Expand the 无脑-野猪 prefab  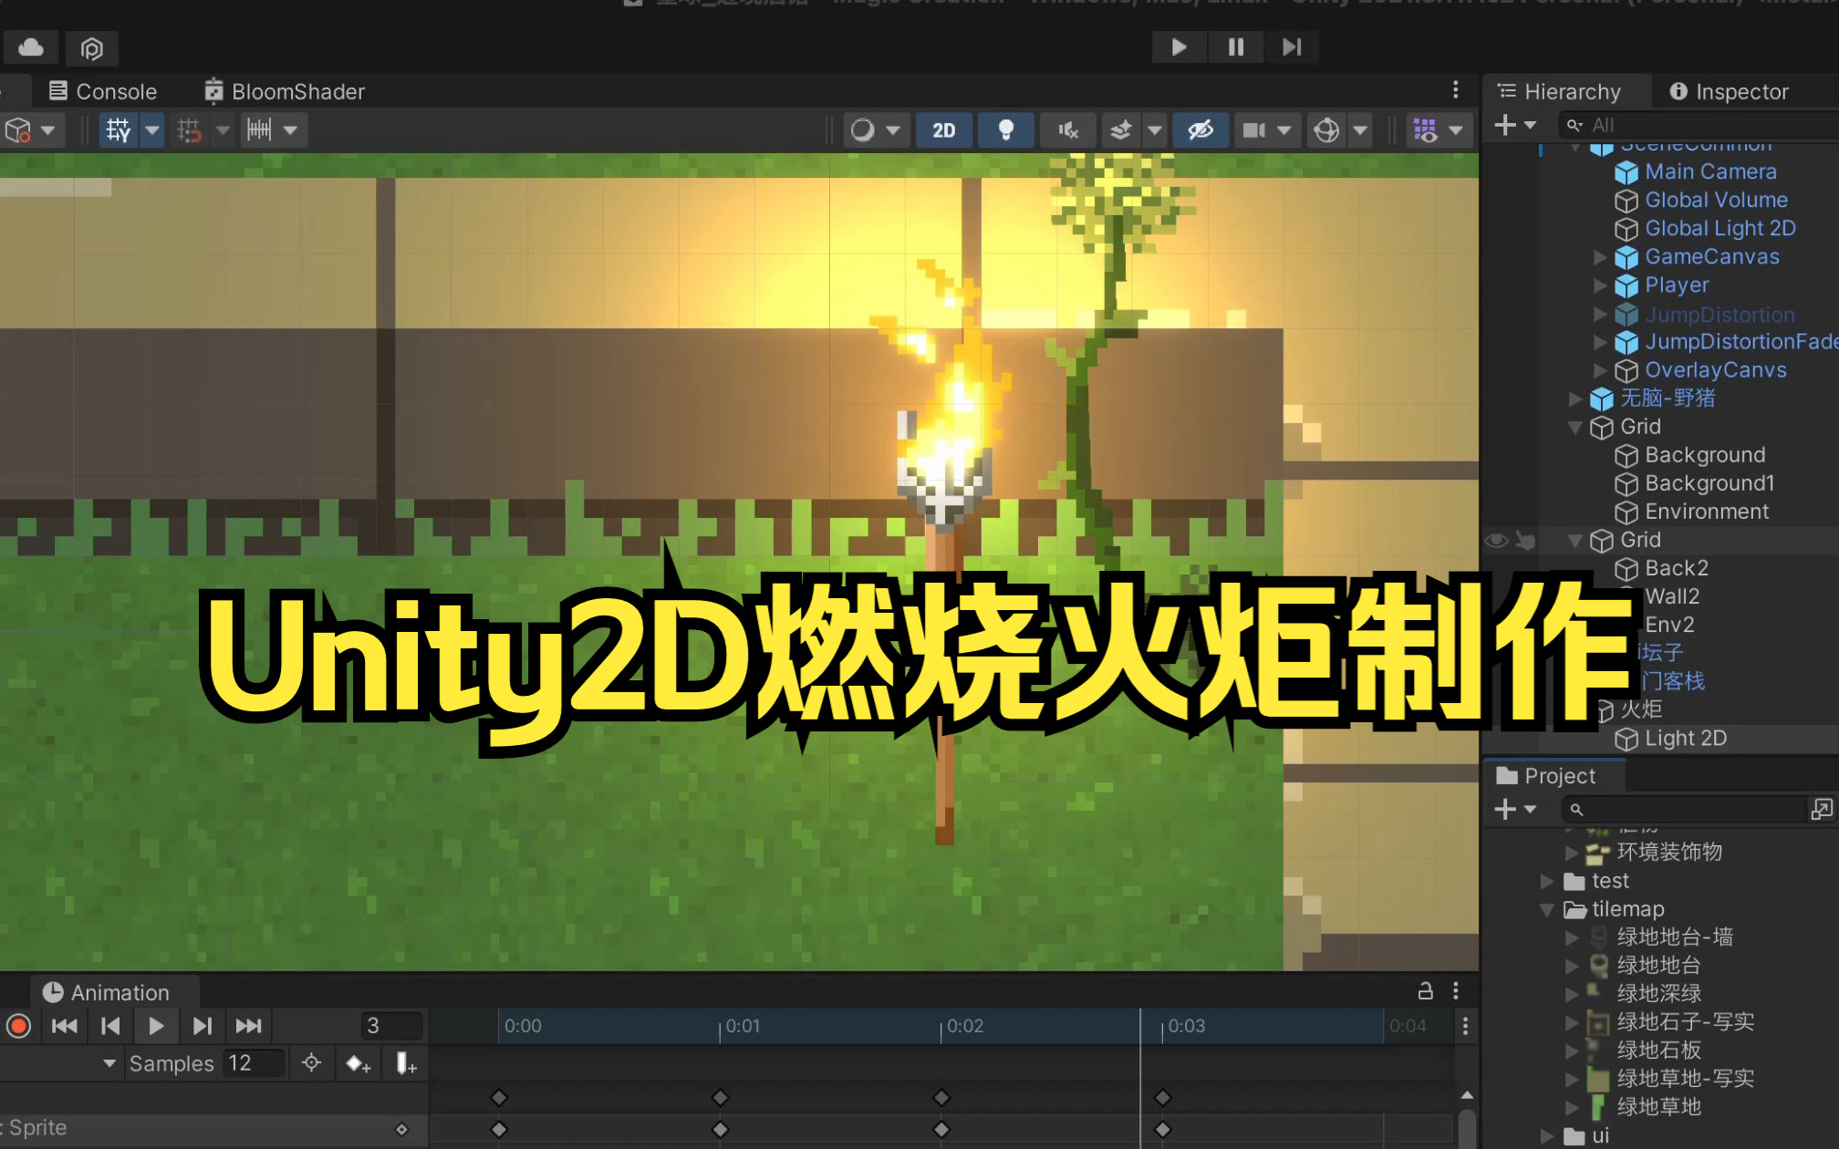pos(1574,399)
